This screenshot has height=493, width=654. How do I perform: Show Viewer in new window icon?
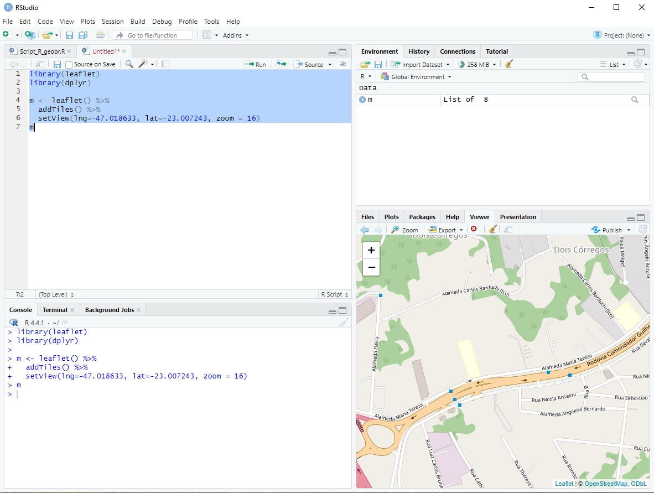pyautogui.click(x=507, y=230)
